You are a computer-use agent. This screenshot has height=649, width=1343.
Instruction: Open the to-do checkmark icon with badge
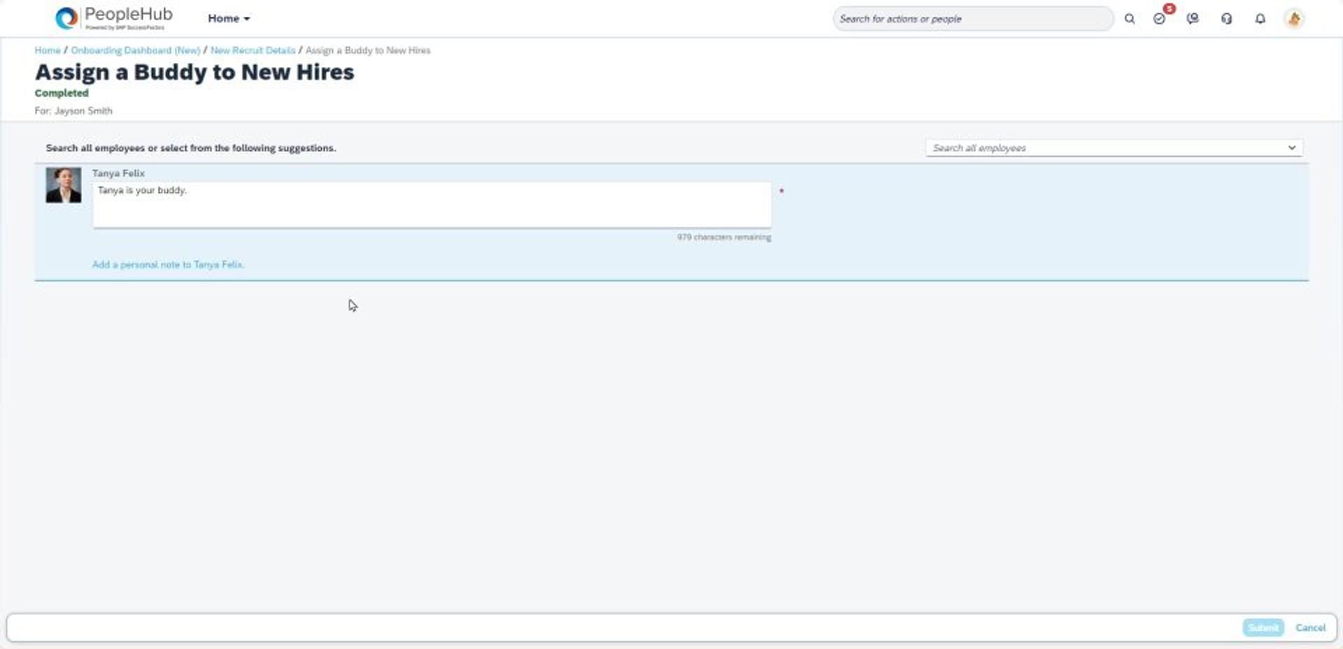point(1160,18)
